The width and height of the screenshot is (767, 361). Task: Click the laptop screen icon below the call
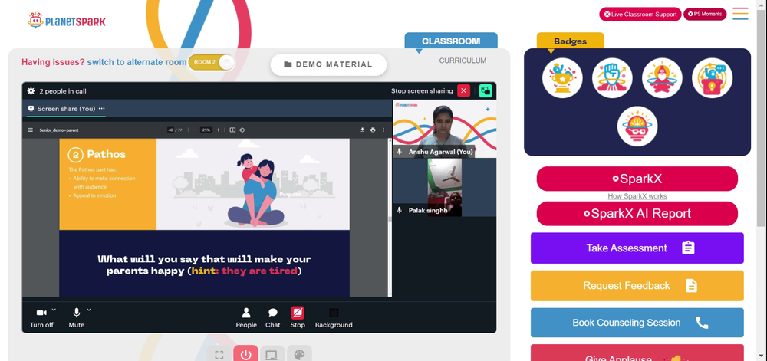[x=272, y=355]
